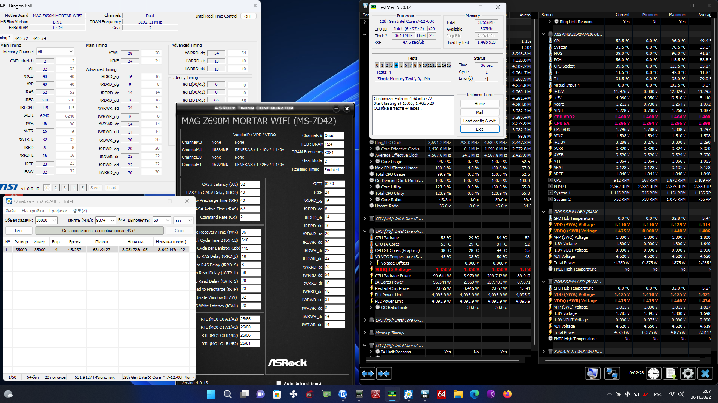Image resolution: width=718 pixels, height=403 pixels.
Task: Expand S.M.A.R.T. WDC sensor group
Action: [543, 352]
